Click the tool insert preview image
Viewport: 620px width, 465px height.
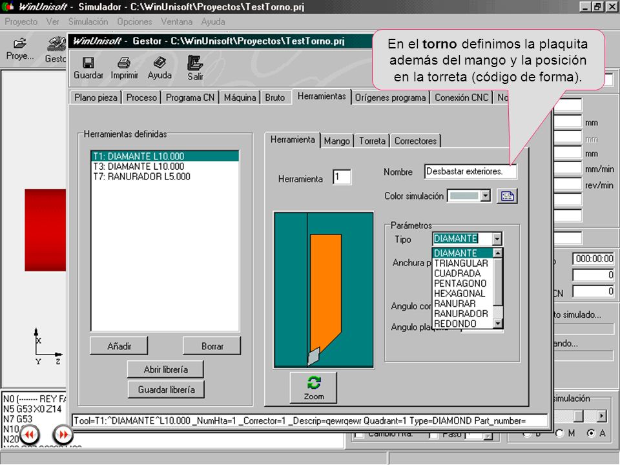[x=324, y=290]
